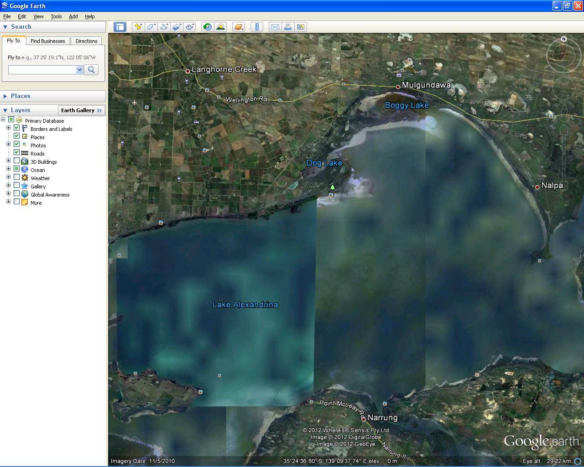The width and height of the screenshot is (584, 467).
Task: Toggle the sunlight across landscape icon
Action: [220, 27]
